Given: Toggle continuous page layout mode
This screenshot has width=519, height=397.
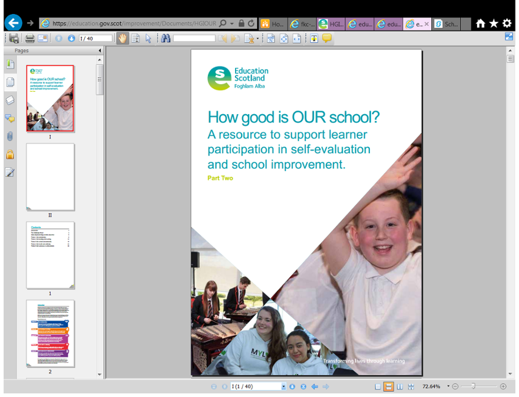Looking at the screenshot, I should point(388,386).
